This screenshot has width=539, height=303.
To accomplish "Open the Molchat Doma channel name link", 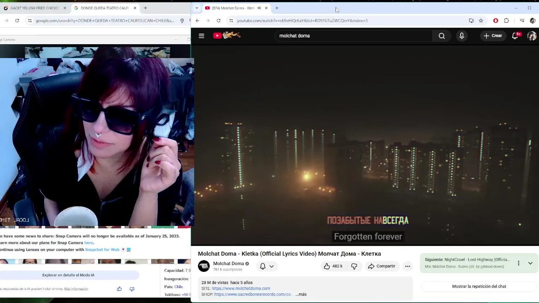I will click(229, 263).
